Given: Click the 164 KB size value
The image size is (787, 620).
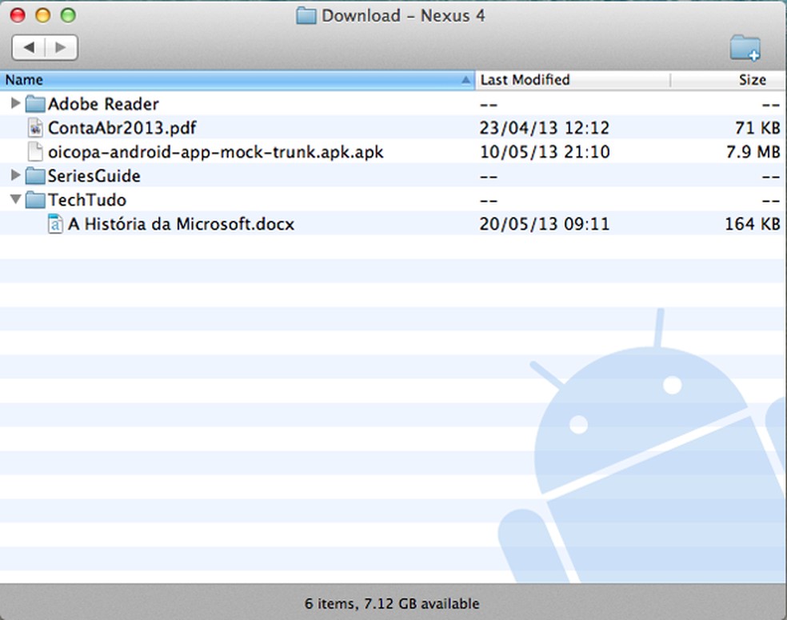Looking at the screenshot, I should (753, 224).
